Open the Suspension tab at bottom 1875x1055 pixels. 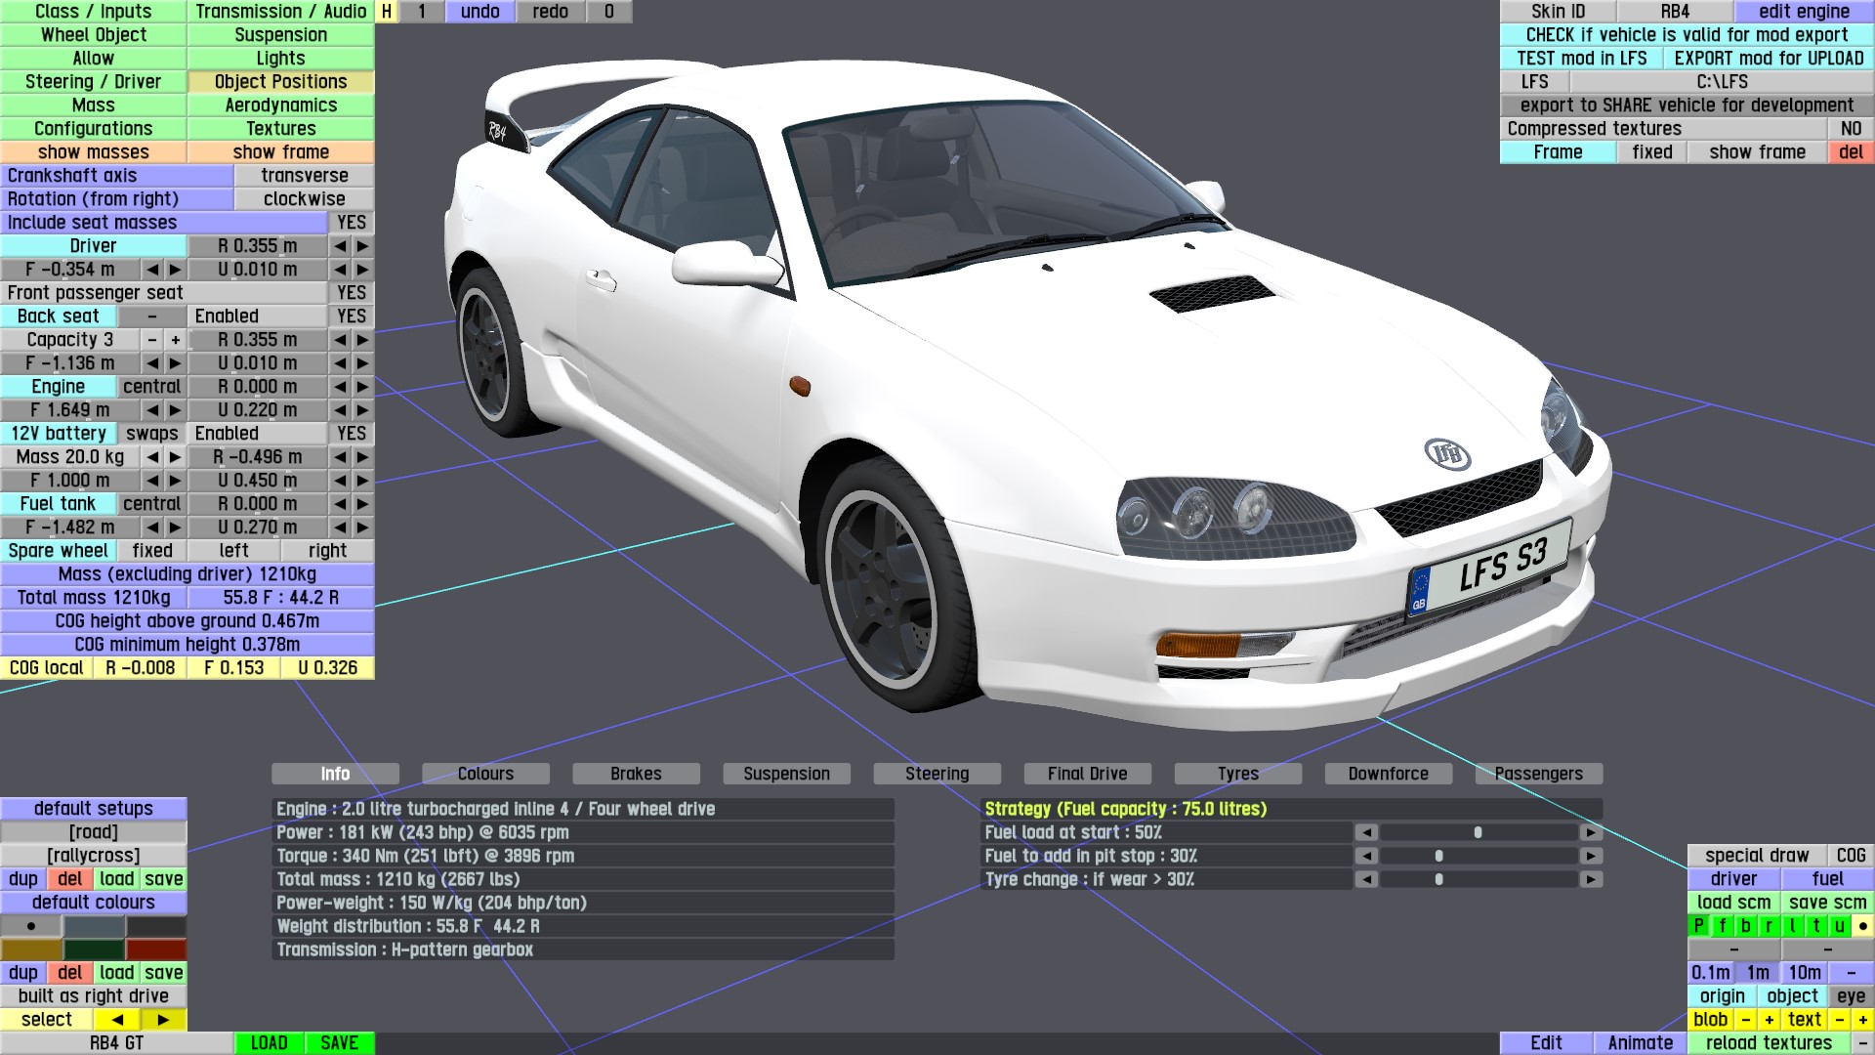click(786, 774)
